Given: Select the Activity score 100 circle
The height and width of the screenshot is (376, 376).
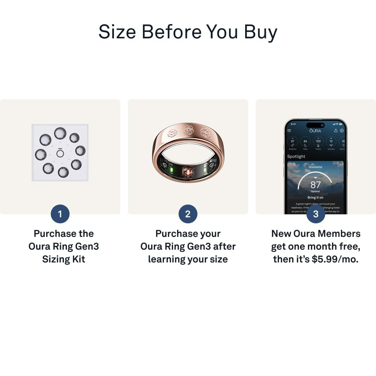Looking at the screenshot, I should tap(318, 142).
